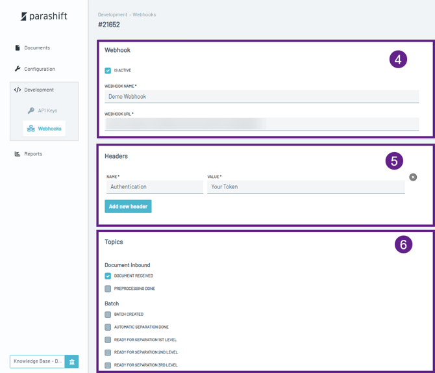Open Reports in the sidebar
435x373 pixels.
33,154
